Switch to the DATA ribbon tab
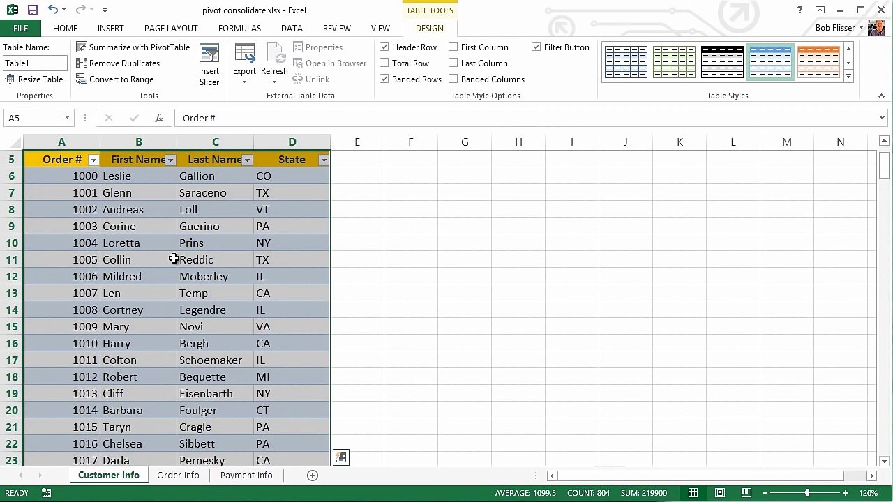The width and height of the screenshot is (893, 502). pos(292,28)
